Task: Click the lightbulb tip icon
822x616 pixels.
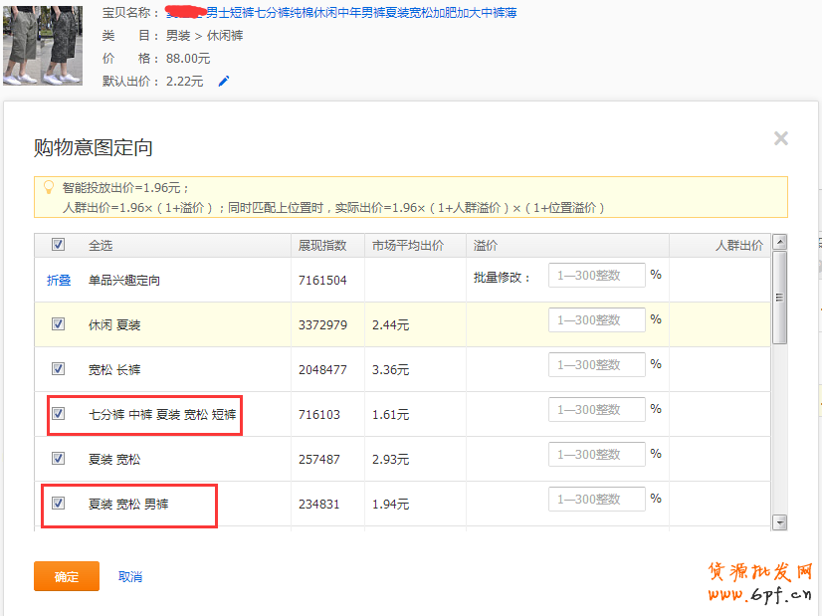Action: point(48,187)
